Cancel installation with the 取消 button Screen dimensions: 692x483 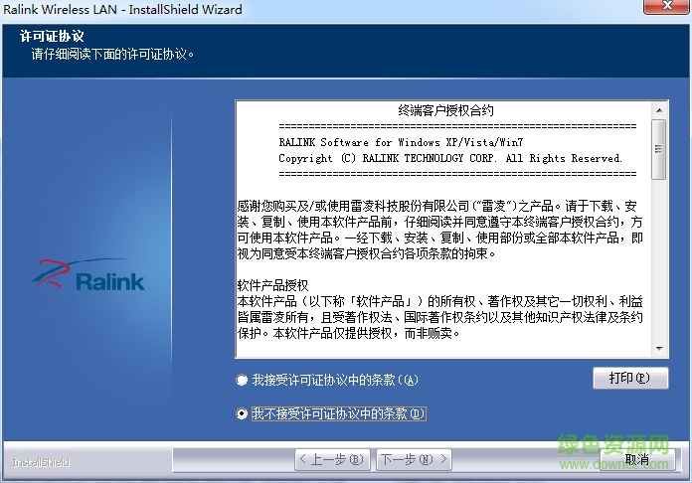[637, 459]
